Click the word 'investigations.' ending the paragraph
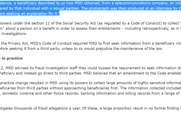The image size is (181, 114). (x=14, y=34)
